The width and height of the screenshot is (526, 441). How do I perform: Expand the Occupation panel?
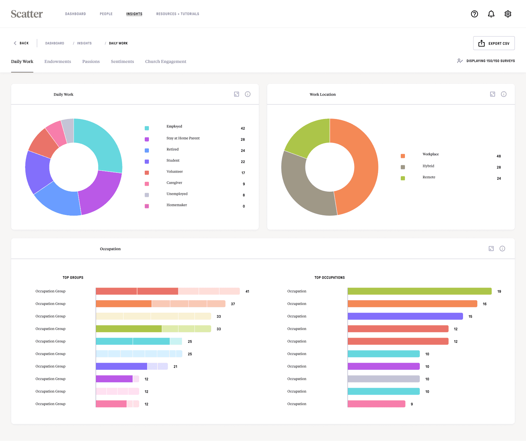pyautogui.click(x=491, y=249)
